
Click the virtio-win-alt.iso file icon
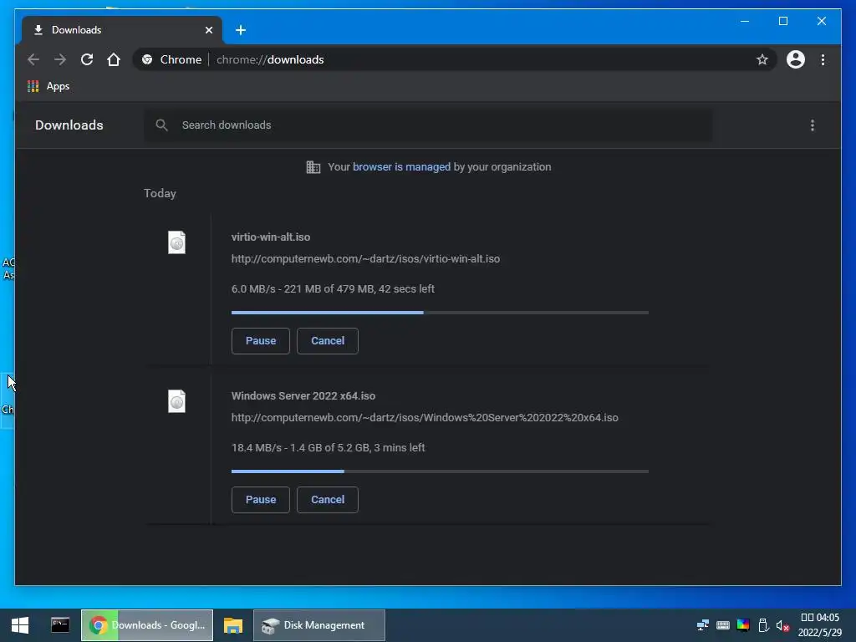pyautogui.click(x=176, y=242)
